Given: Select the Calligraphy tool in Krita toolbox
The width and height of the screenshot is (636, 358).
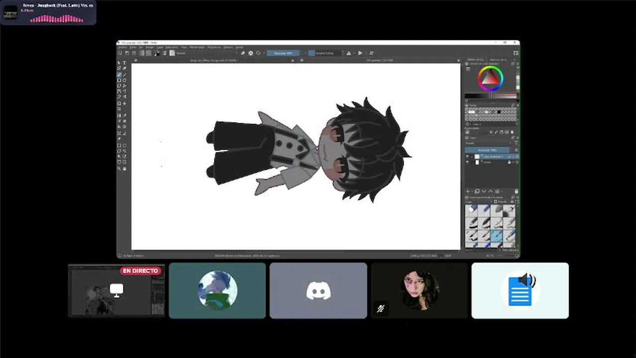Looking at the screenshot, I should click(x=124, y=68).
